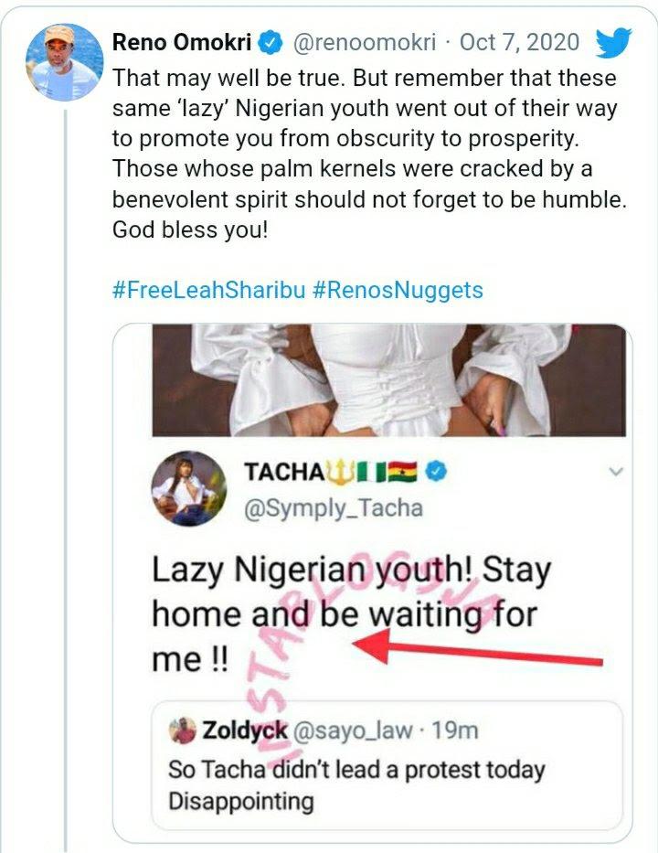This screenshot has height=853, width=658.
Task: Open the @Symply_Tacha handle
Action: (334, 507)
